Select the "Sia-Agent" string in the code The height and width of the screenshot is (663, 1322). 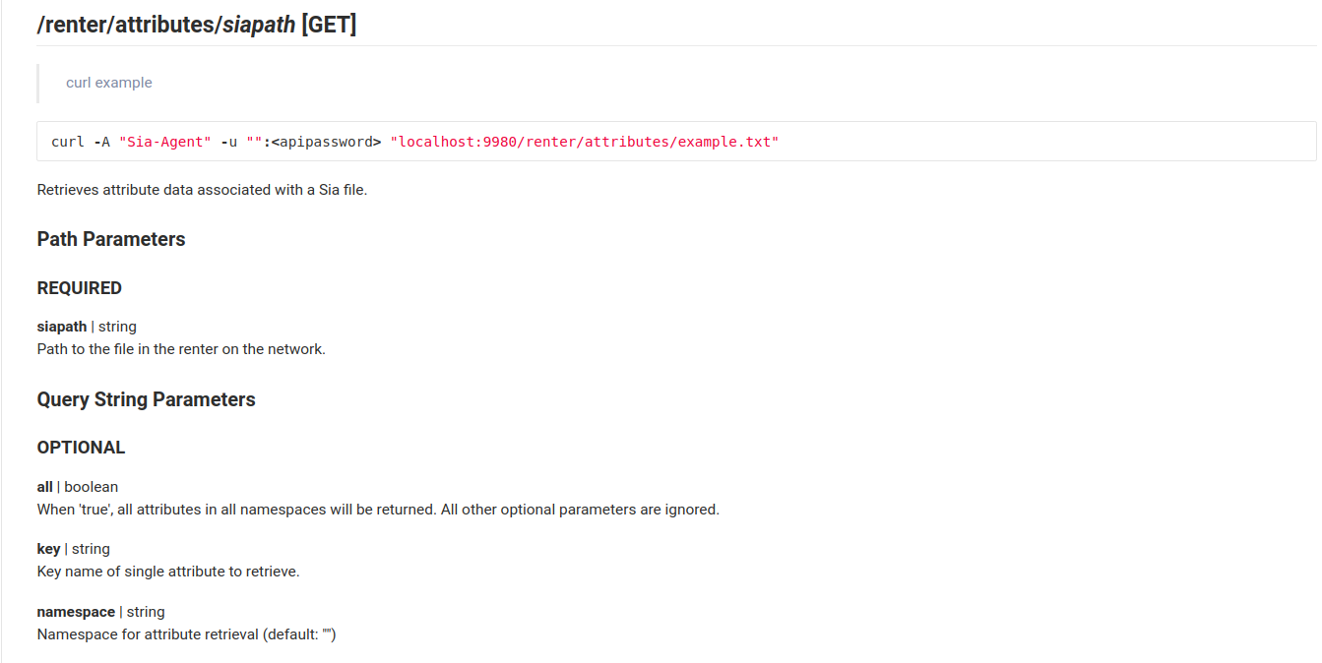[165, 142]
